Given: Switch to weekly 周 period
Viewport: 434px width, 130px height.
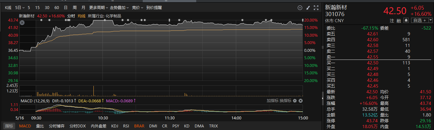Looking at the screenshot, I should point(75,7).
